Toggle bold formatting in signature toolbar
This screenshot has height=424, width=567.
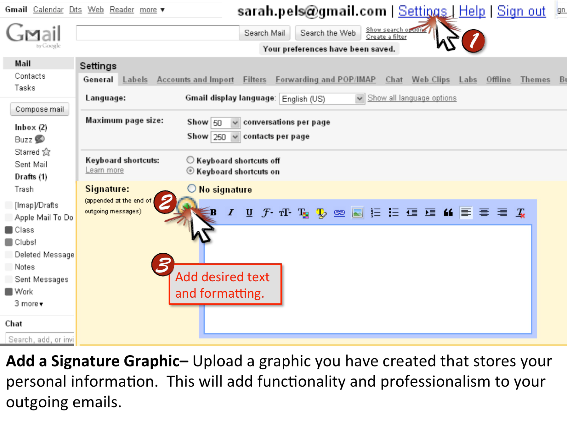pyautogui.click(x=213, y=213)
